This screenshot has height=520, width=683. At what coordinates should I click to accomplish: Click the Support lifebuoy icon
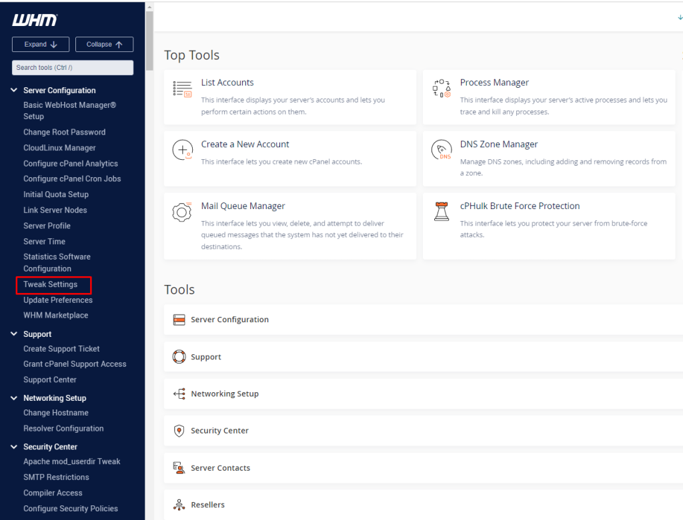point(179,357)
